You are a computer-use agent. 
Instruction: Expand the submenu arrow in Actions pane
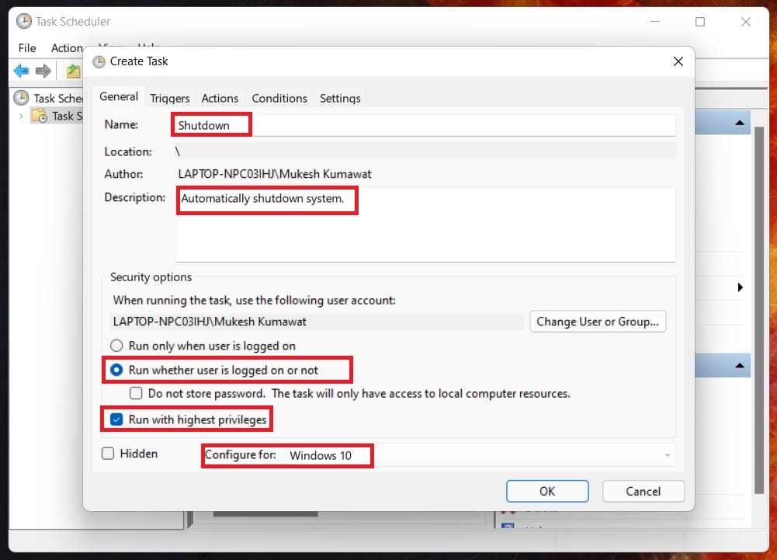[x=740, y=287]
